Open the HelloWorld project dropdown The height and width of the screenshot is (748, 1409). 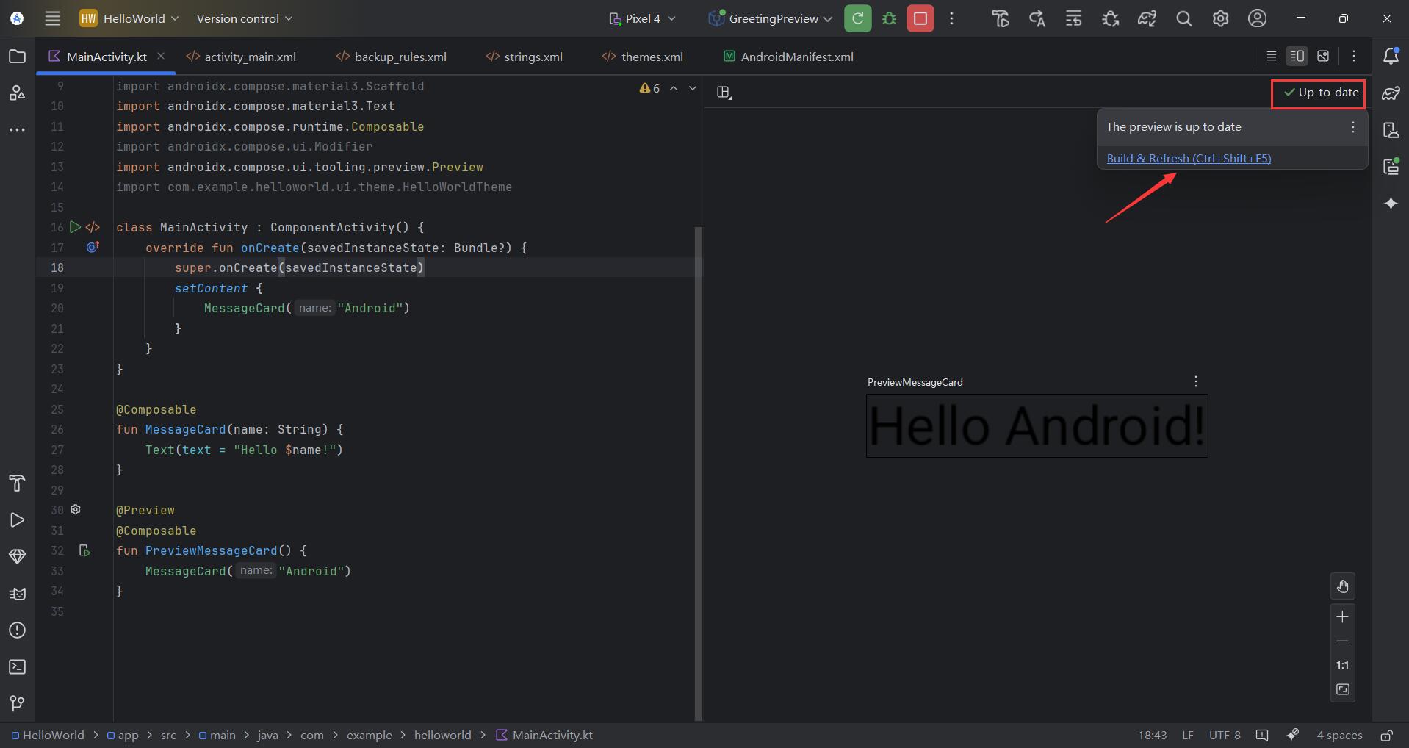point(129,18)
